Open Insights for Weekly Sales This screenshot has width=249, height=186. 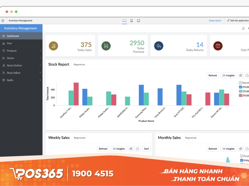pyautogui.click(x=119, y=149)
